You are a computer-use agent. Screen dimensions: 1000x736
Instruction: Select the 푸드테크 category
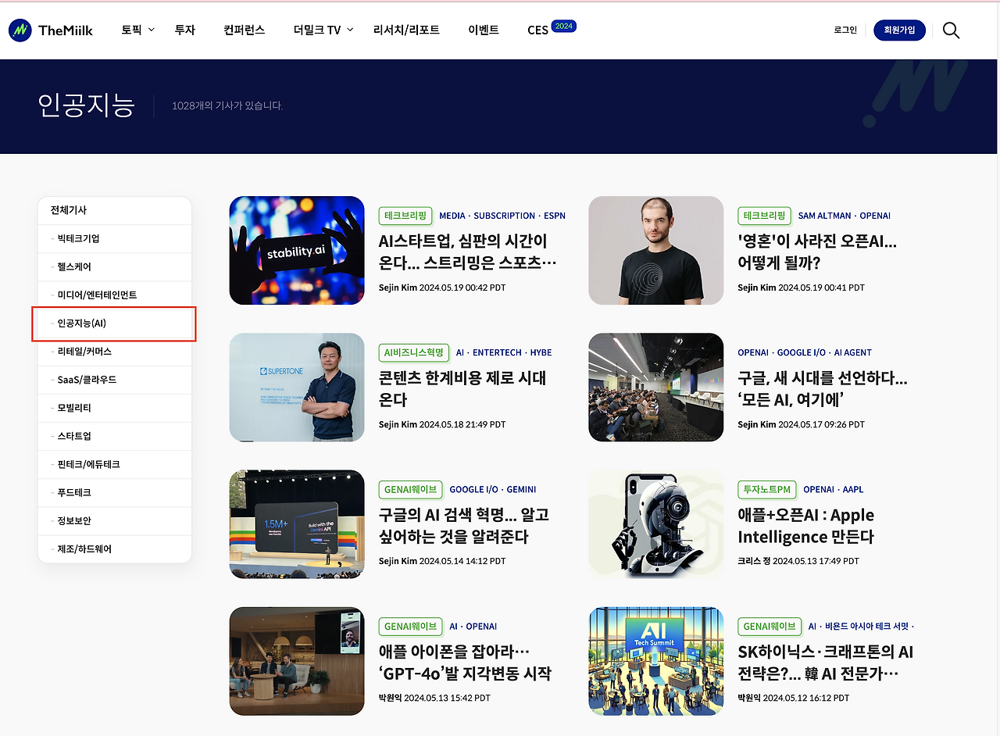pyautogui.click(x=115, y=492)
